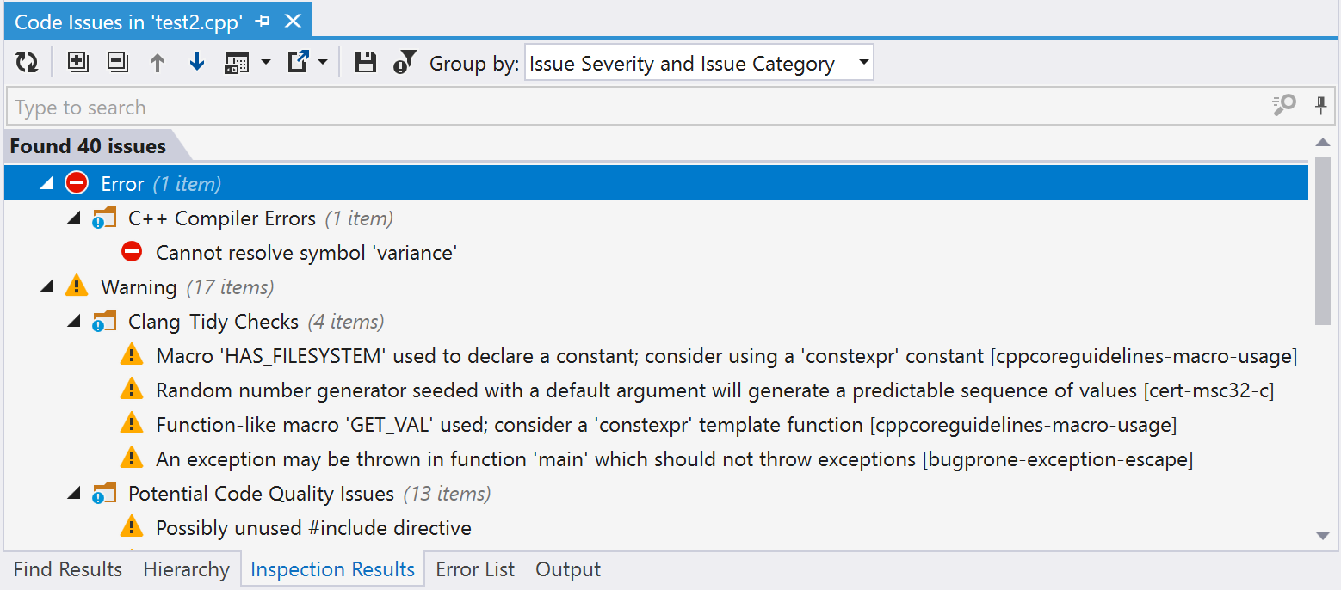Click inside the 'Type to search' field
The image size is (1341, 590).
(x=344, y=107)
